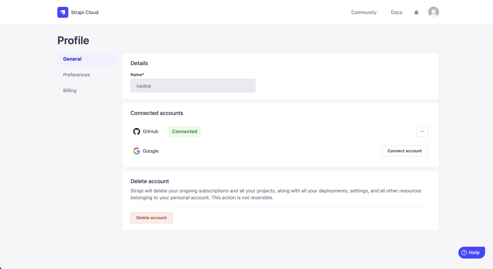
Task: Select the General profile tab
Action: pos(72,59)
